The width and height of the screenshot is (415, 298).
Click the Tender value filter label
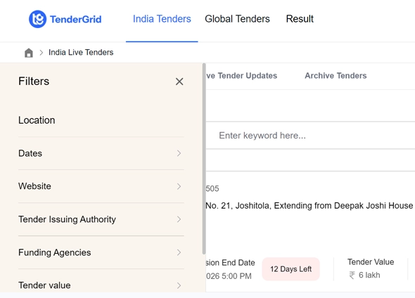pos(44,285)
